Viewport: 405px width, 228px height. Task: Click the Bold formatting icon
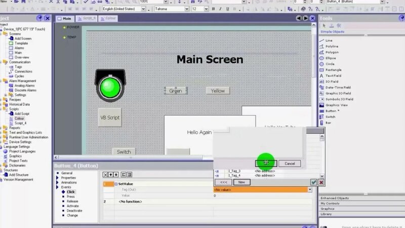[213, 9]
